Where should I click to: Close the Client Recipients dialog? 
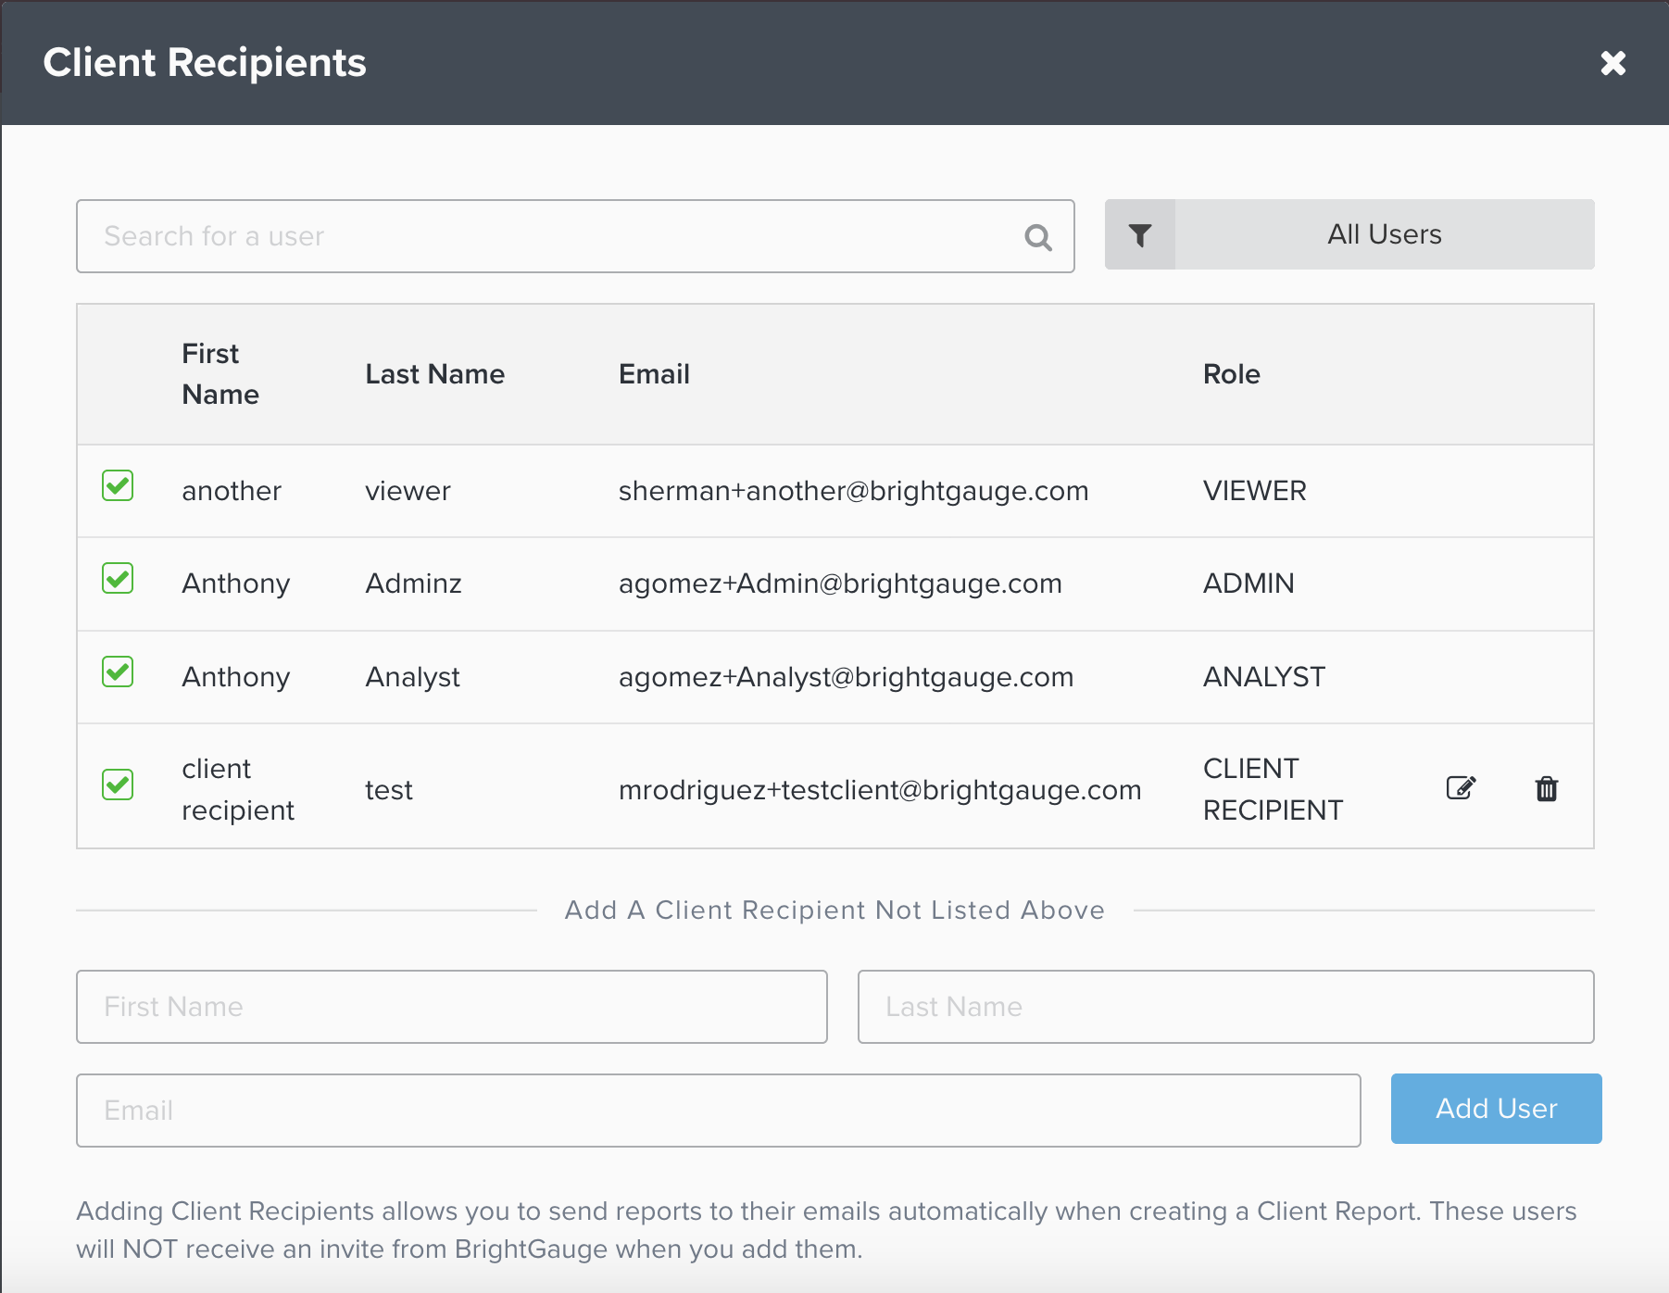click(x=1613, y=63)
